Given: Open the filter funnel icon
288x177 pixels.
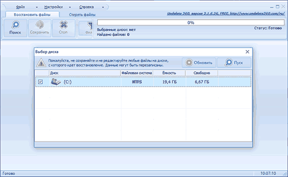Looking at the screenshot, I should coord(89,26).
